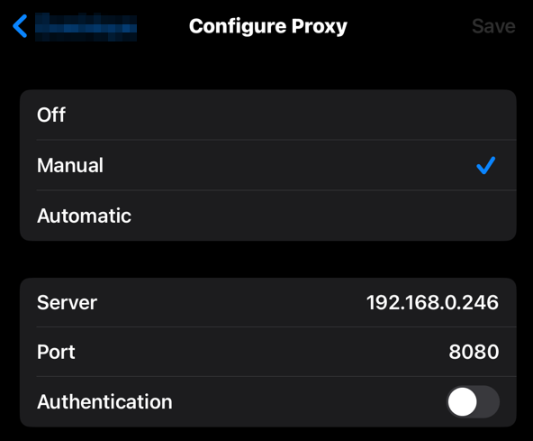Click the blue checkmark beside Manual
This screenshot has width=533, height=441.
click(x=486, y=166)
